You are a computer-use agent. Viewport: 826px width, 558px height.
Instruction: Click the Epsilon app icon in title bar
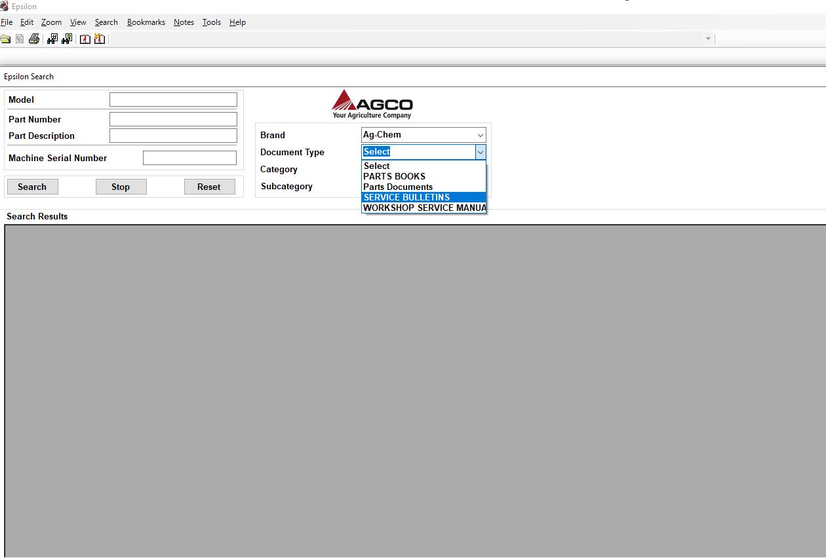4,7
